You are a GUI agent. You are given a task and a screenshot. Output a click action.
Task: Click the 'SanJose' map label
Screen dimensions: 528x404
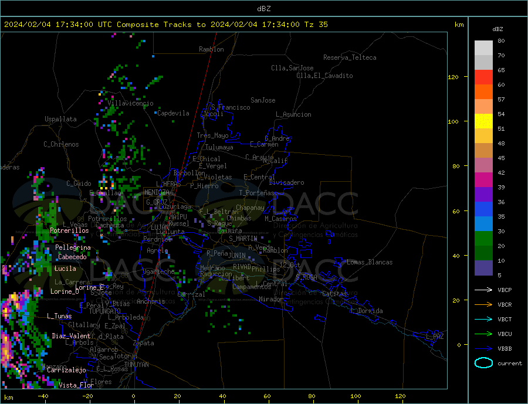(263, 100)
